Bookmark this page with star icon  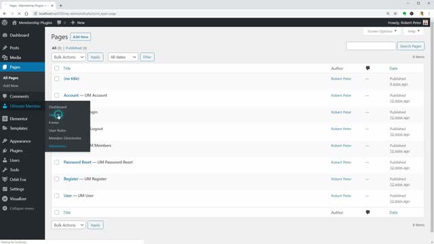click(395, 14)
